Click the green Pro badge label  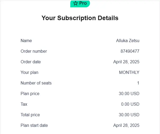point(80,4)
